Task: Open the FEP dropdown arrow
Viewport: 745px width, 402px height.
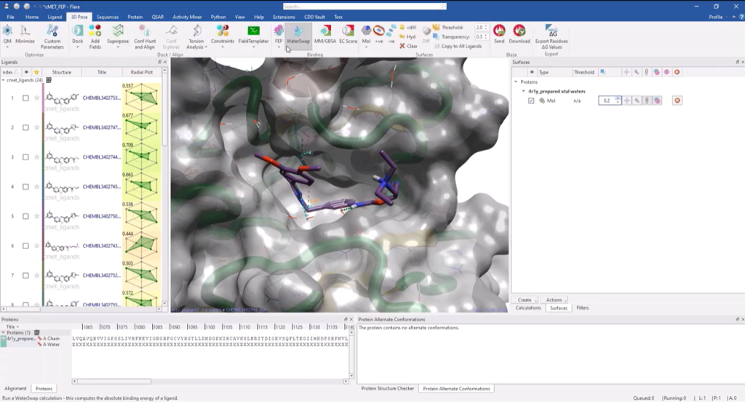Action: pos(279,47)
